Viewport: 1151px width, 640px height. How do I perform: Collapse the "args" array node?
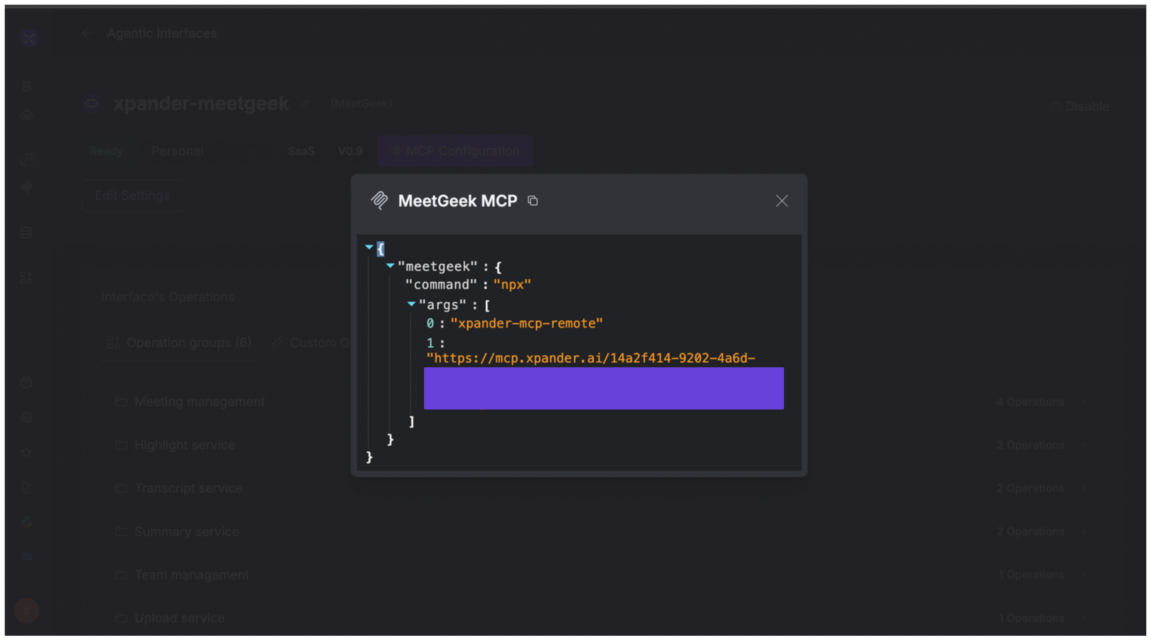coord(411,304)
